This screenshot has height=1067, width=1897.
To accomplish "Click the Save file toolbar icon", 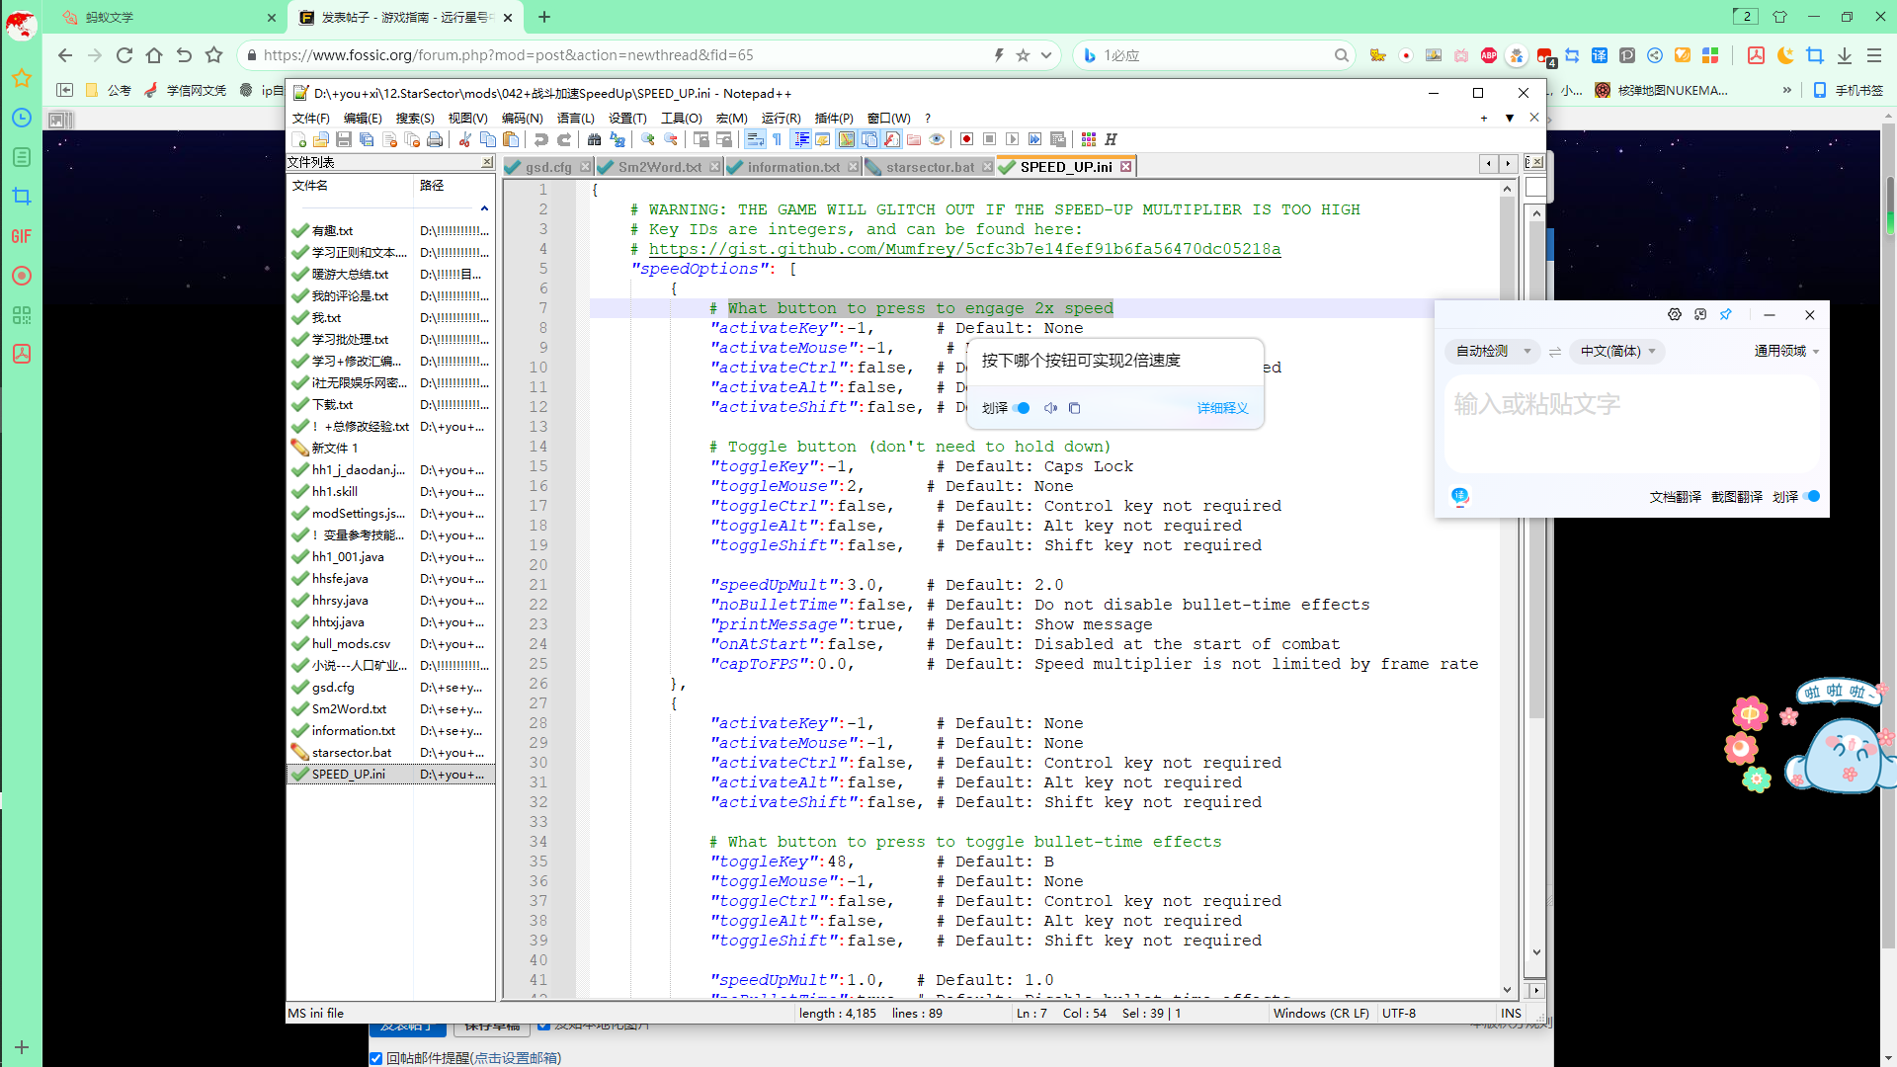I will [x=344, y=139].
